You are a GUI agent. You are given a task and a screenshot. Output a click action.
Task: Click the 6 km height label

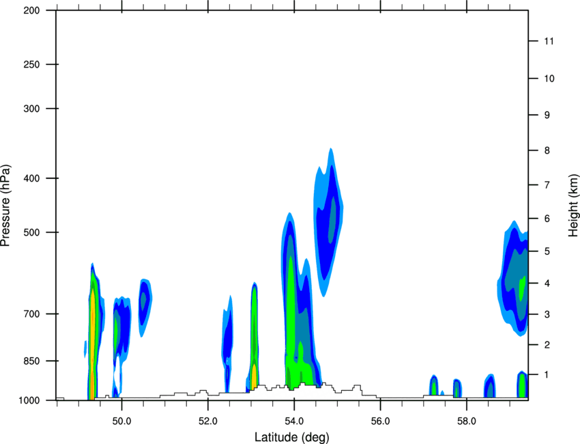point(547,219)
